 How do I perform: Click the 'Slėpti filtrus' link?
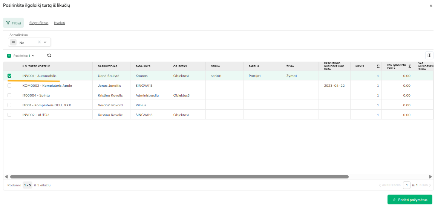click(39, 23)
